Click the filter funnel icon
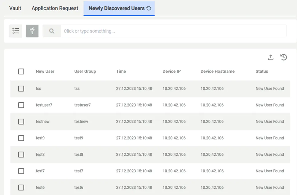297x195 pixels. (x=32, y=31)
